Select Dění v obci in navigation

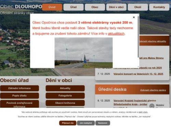(x=116, y=7)
